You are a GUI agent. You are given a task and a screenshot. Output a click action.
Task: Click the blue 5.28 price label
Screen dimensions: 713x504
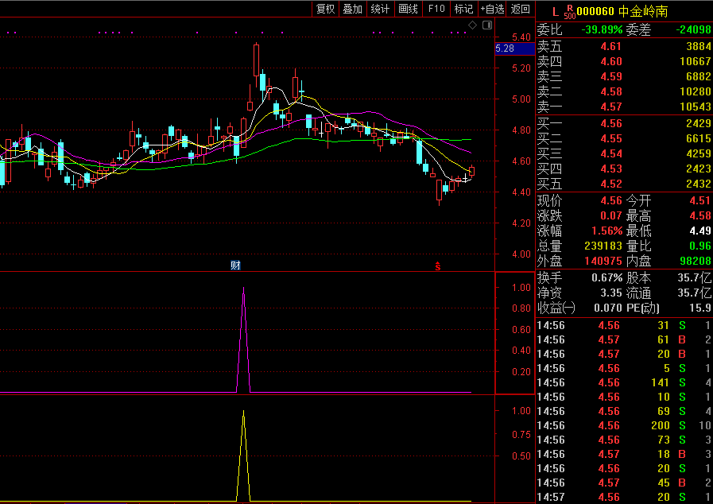[x=515, y=48]
